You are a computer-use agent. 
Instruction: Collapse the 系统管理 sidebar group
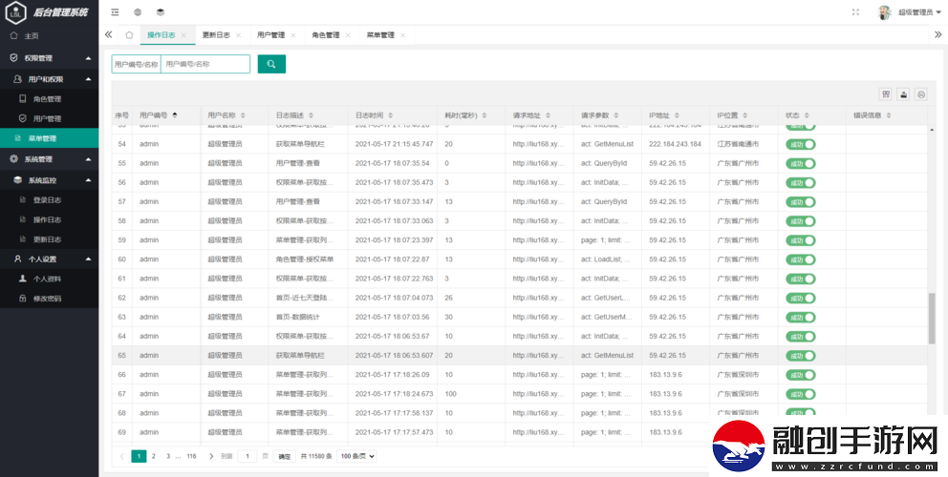click(88, 159)
